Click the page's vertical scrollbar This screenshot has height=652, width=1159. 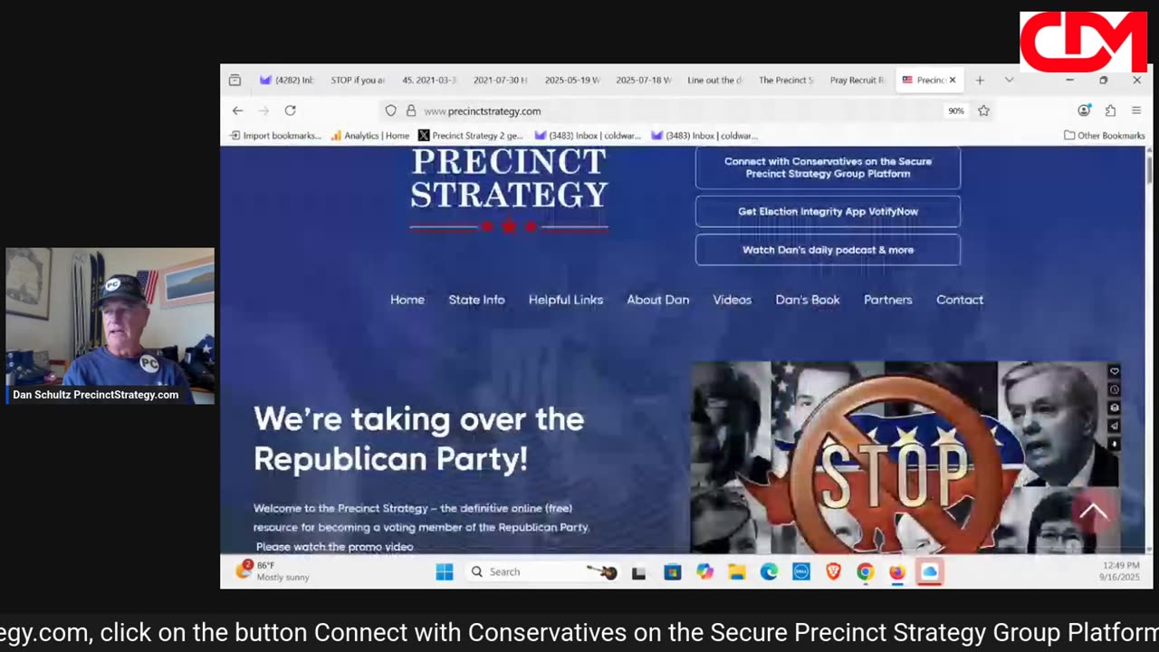pyautogui.click(x=1149, y=349)
